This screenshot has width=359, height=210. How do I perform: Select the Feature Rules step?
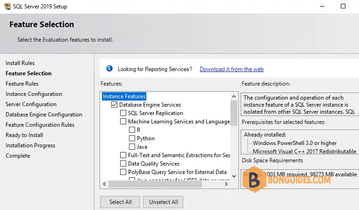[22, 84]
